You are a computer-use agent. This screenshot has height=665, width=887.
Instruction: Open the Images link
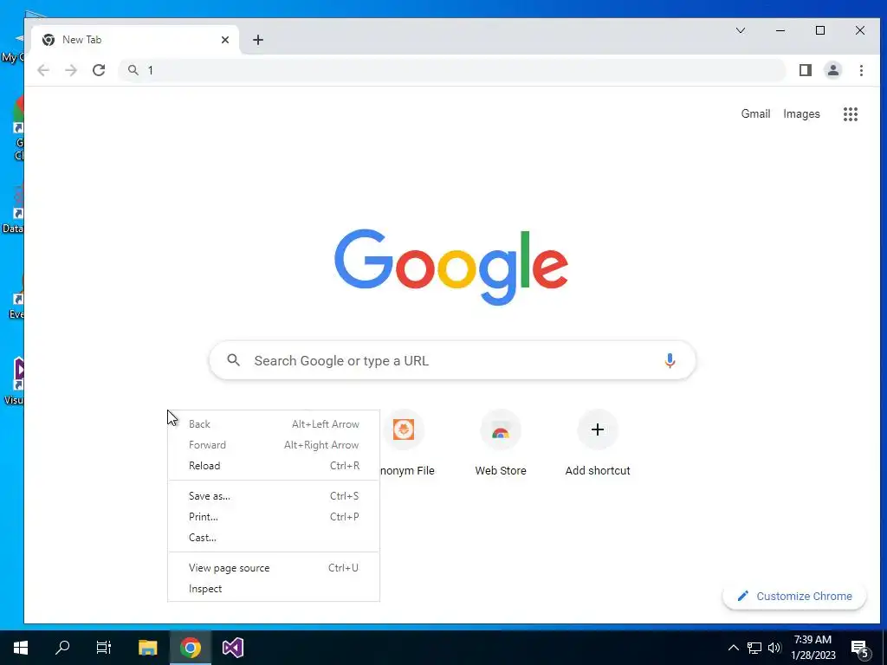[x=801, y=113]
